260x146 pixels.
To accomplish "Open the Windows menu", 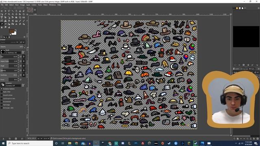I will click(x=52, y=5).
